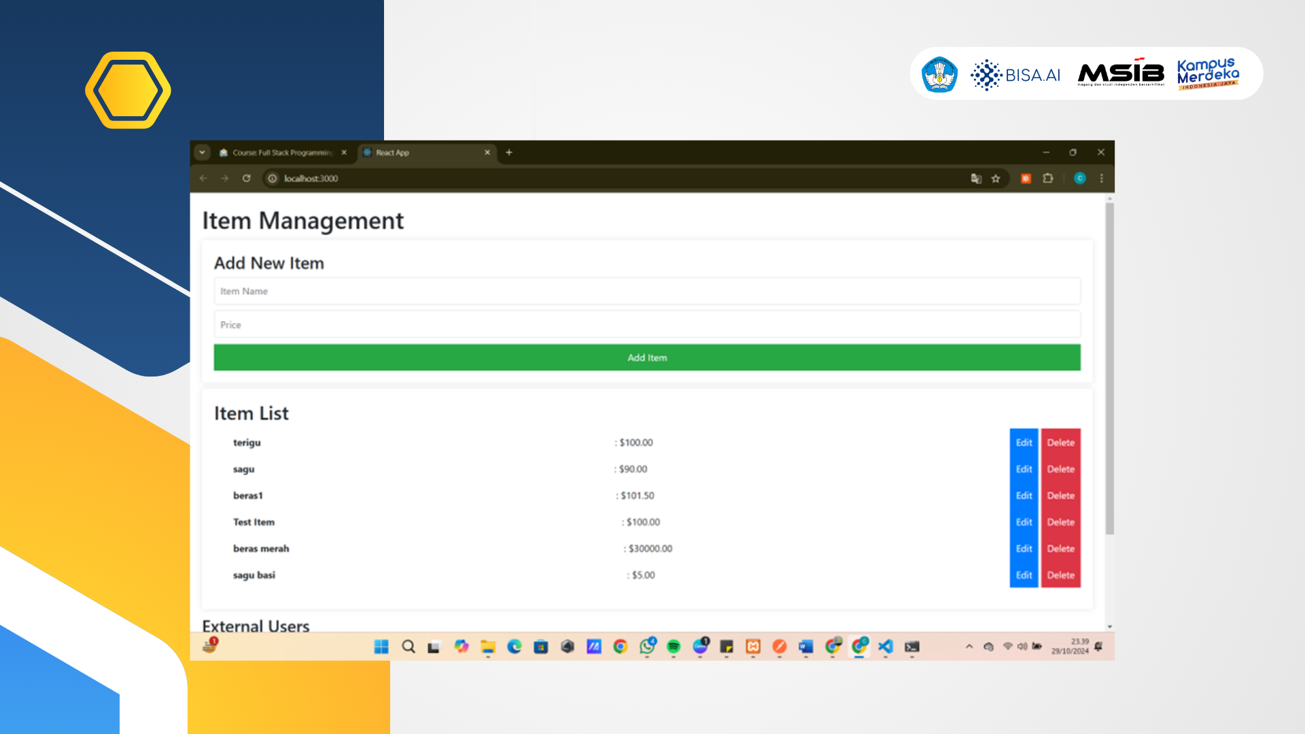Image resolution: width=1305 pixels, height=734 pixels.
Task: Open Microsoft Edge from taskbar
Action: (515, 646)
